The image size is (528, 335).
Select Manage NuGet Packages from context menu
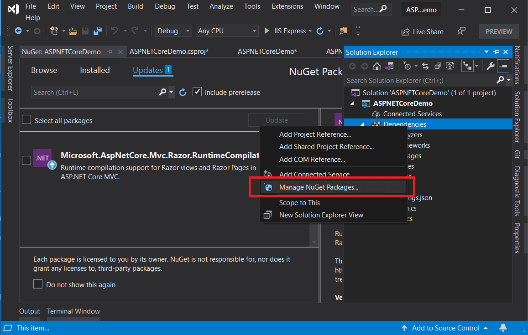pos(319,187)
